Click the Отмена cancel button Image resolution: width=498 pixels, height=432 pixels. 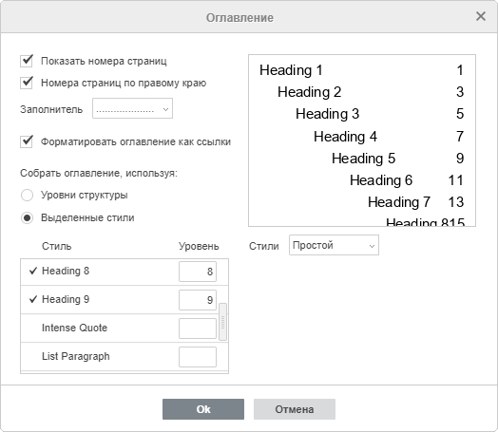[295, 409]
